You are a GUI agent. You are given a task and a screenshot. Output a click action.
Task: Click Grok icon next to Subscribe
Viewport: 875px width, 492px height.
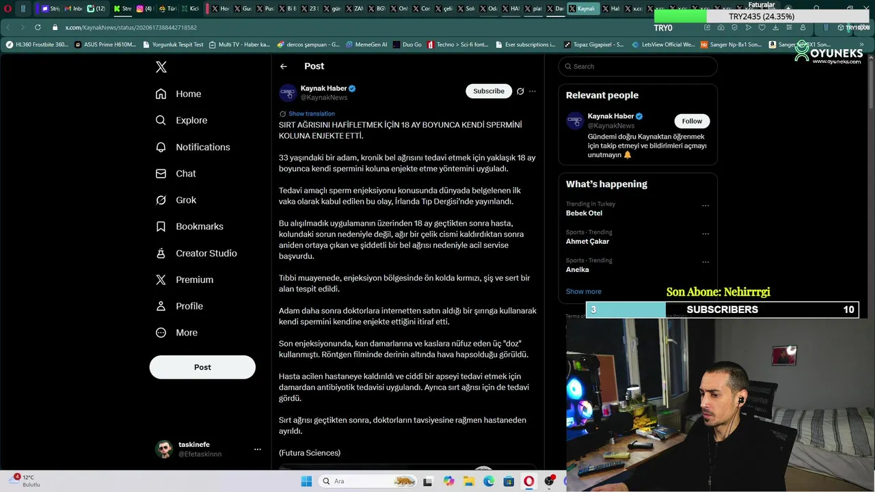520,91
